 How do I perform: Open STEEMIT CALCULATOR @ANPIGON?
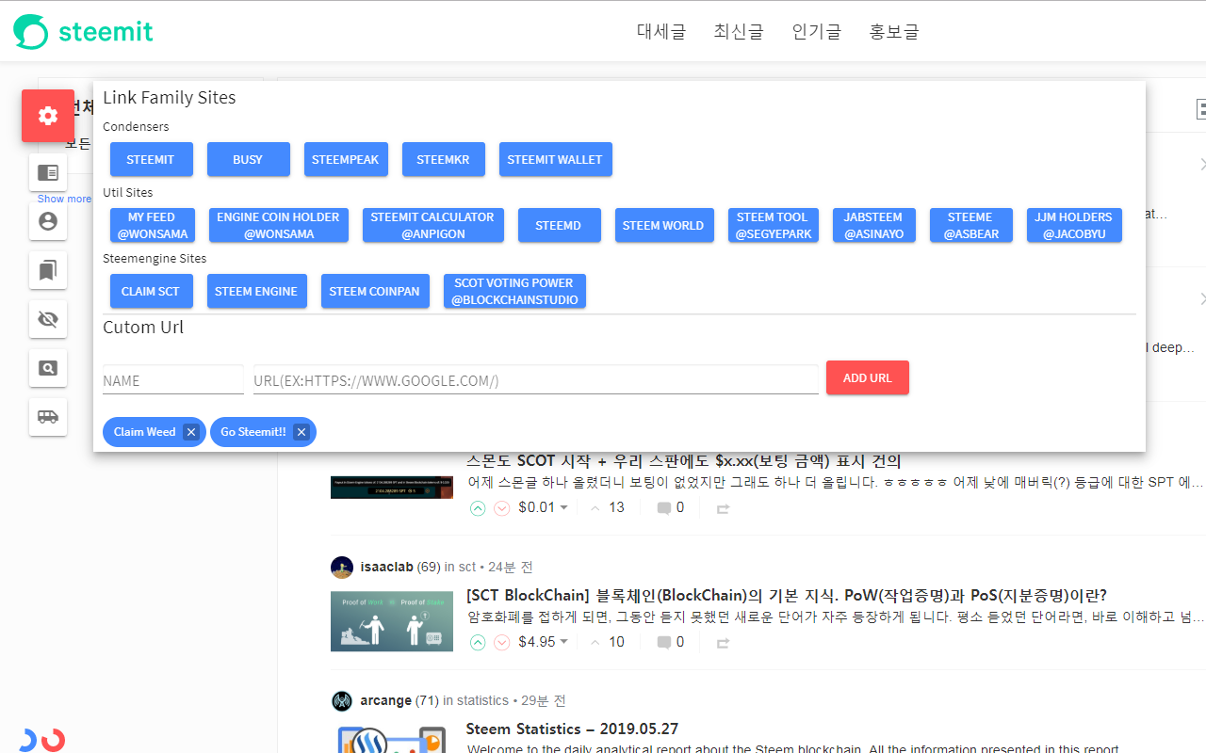pos(432,225)
